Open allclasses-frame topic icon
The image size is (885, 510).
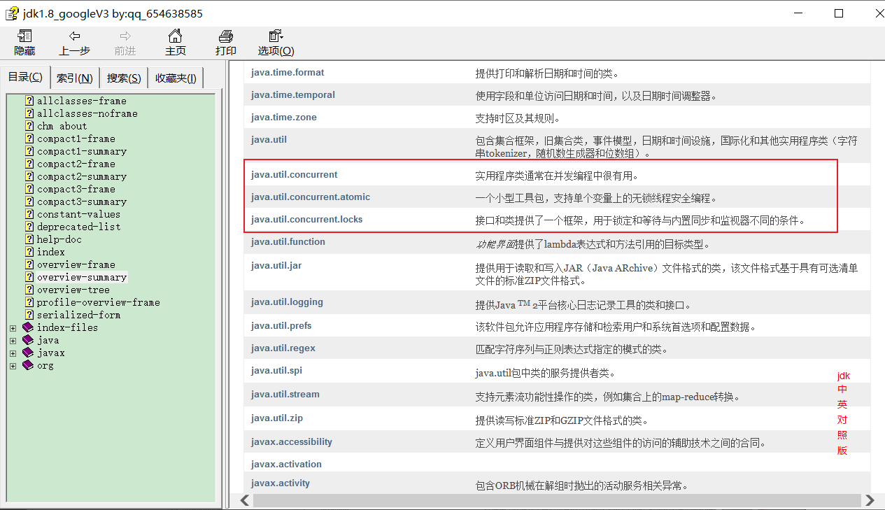pyautogui.click(x=29, y=101)
